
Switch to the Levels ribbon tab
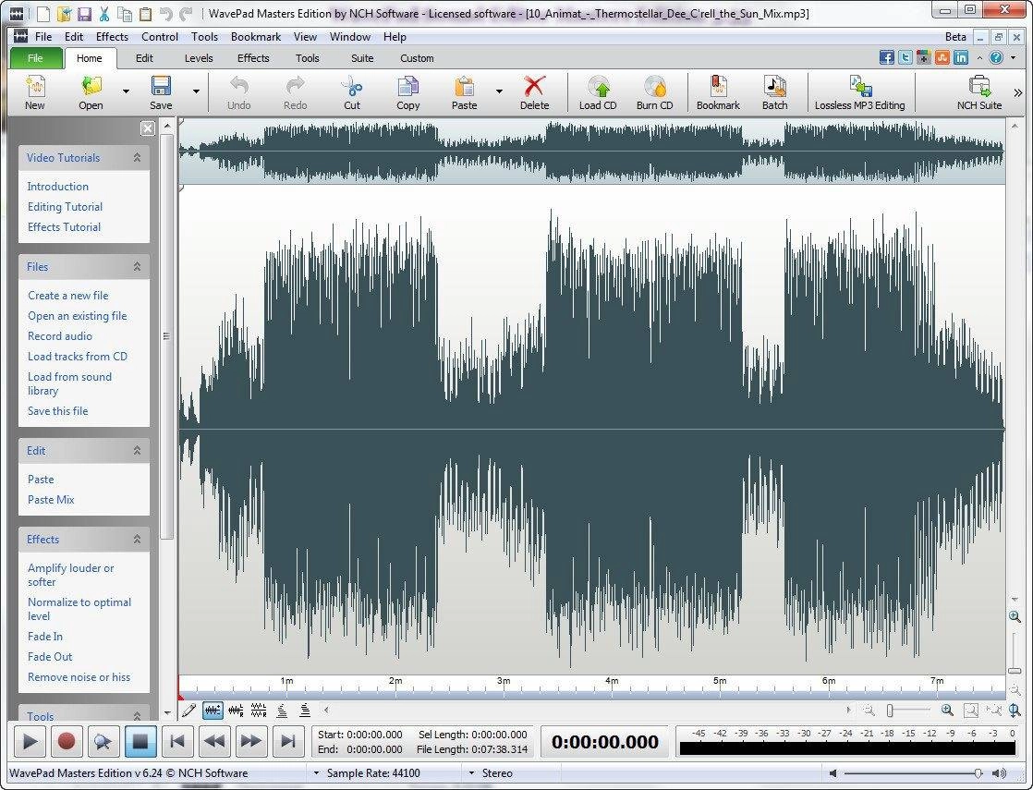[199, 58]
